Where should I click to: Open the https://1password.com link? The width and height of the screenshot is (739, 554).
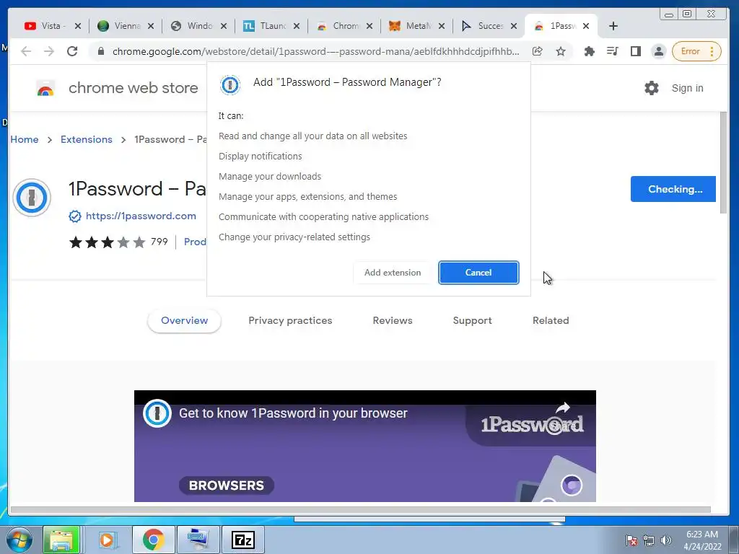(x=141, y=216)
